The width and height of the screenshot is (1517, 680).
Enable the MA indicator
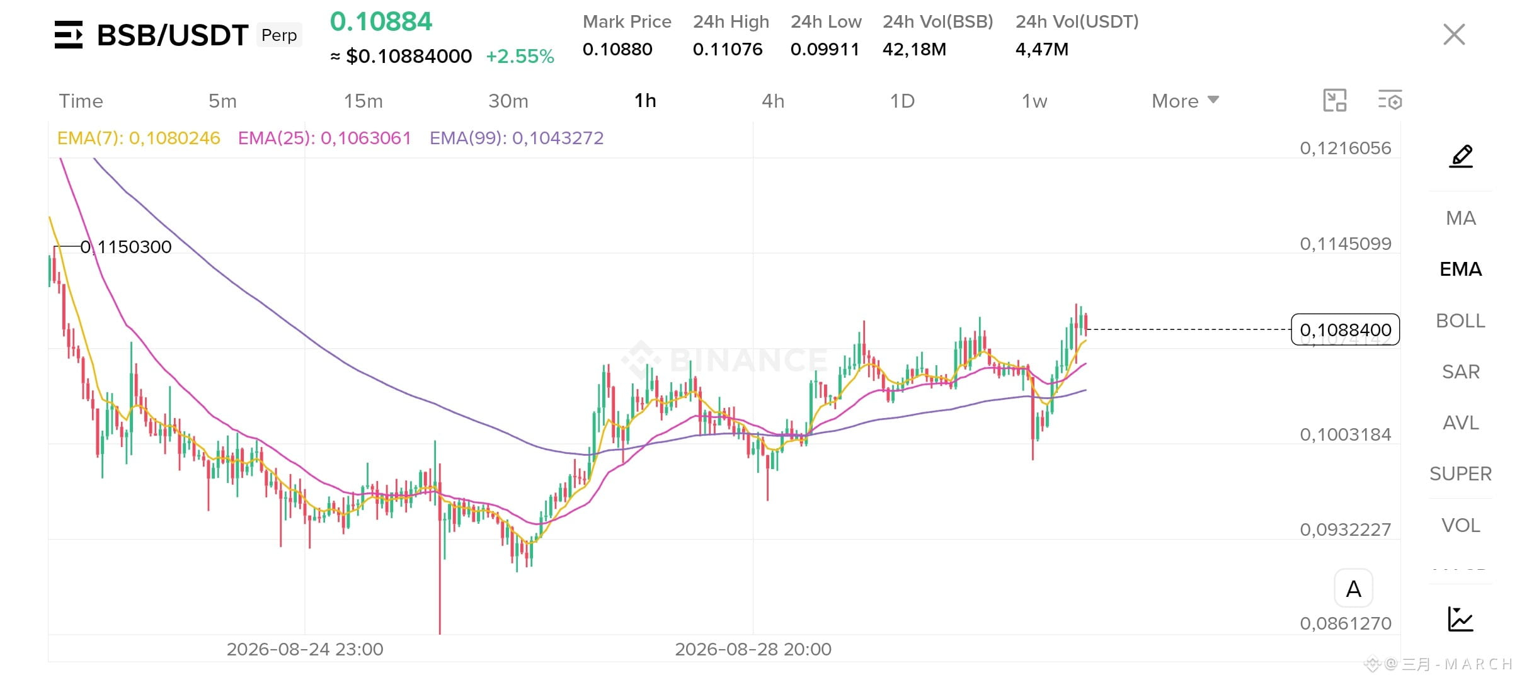pyautogui.click(x=1461, y=218)
